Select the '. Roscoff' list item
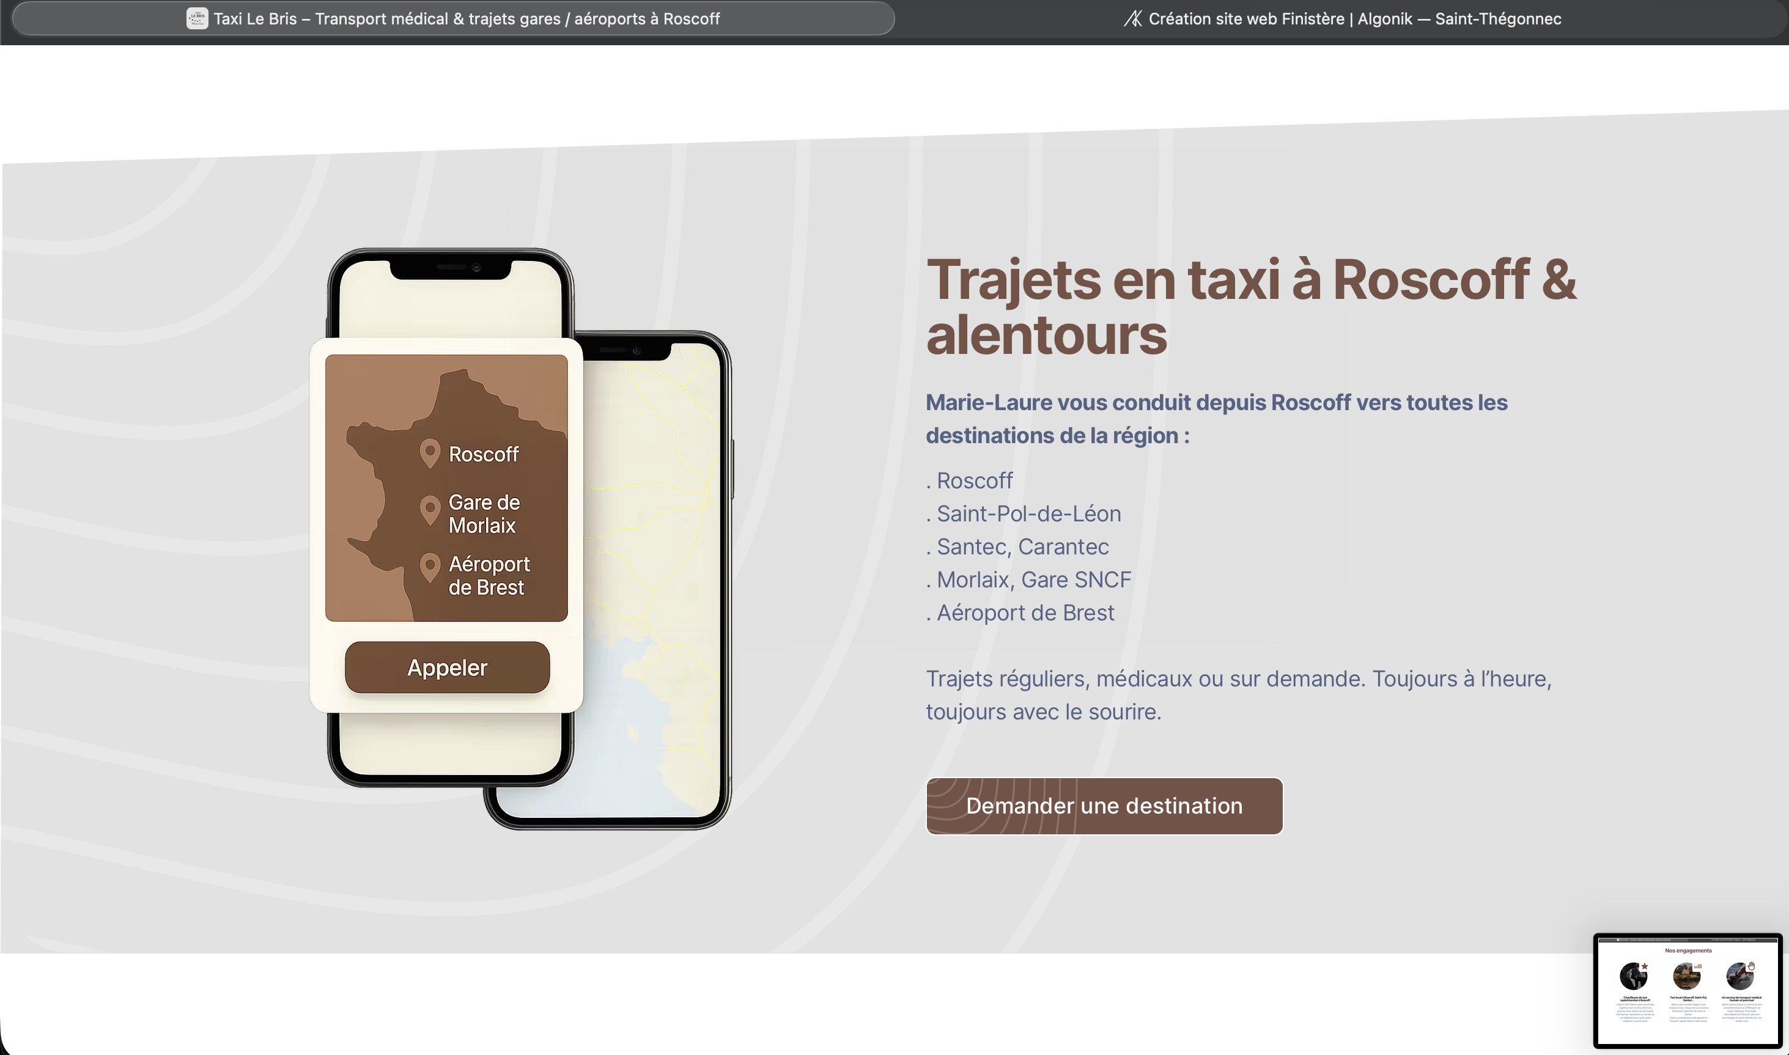This screenshot has height=1055, width=1789. pos(969,480)
